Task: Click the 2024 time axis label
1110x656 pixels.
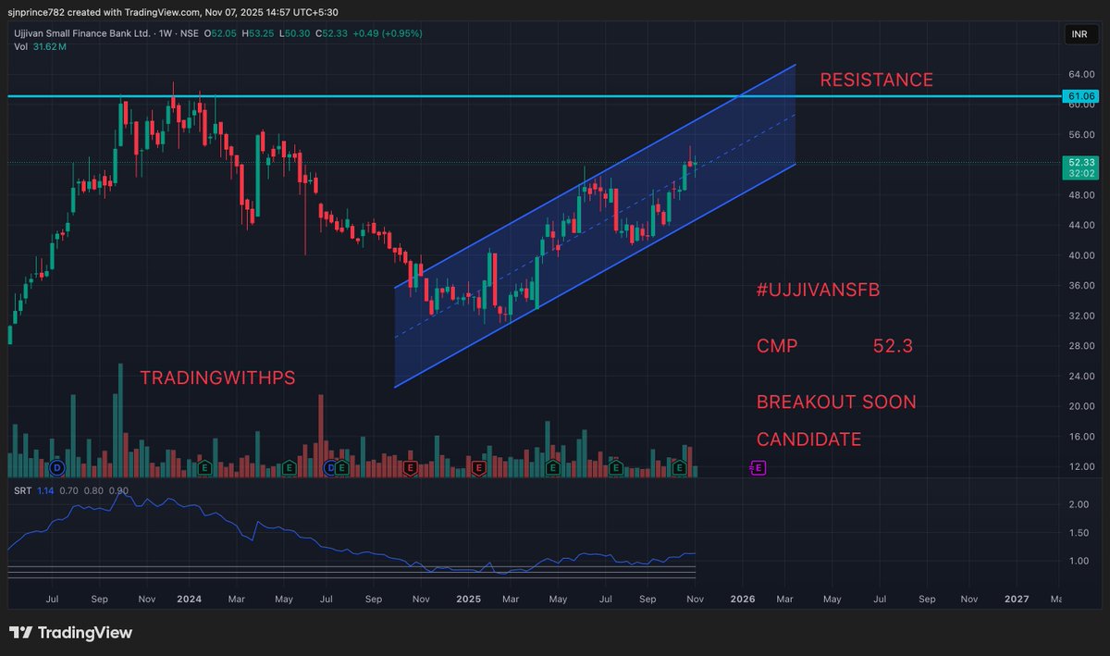Action: click(x=189, y=599)
